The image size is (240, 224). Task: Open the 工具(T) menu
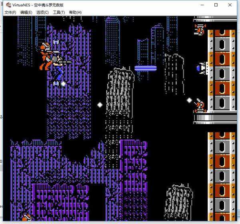[x=59, y=12]
